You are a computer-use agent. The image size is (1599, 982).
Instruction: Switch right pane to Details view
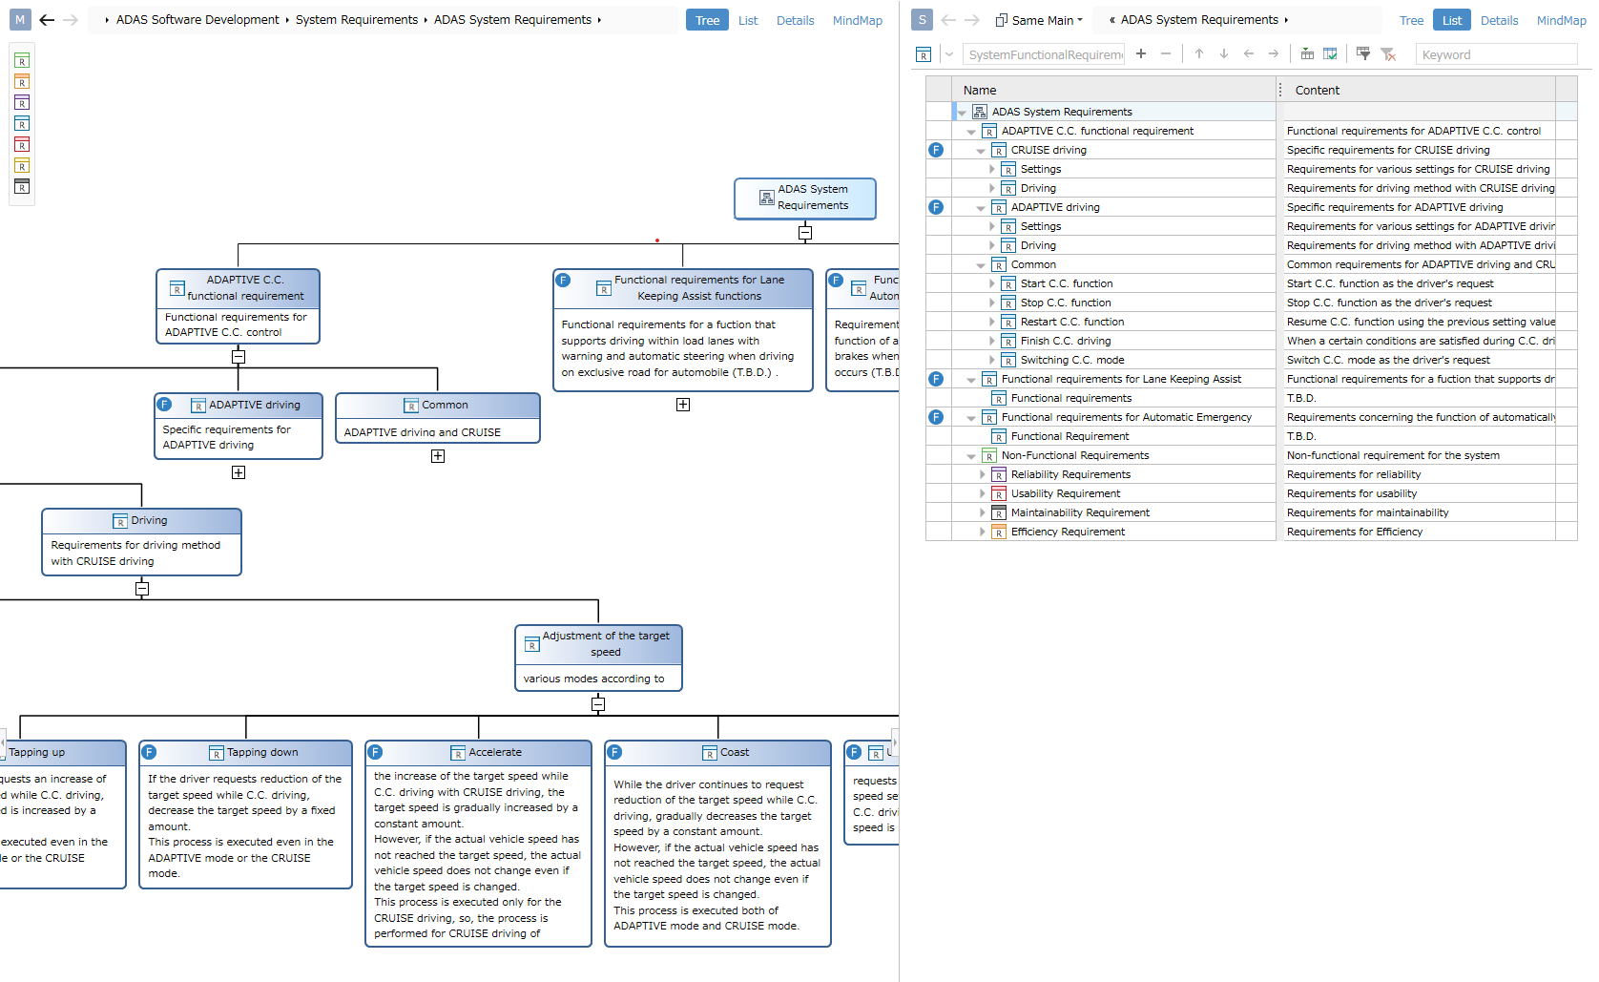coord(1499,20)
